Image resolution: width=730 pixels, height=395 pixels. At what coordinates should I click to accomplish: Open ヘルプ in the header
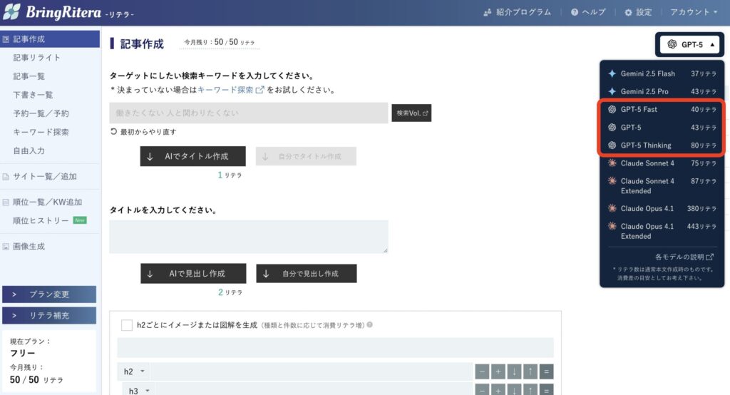588,12
